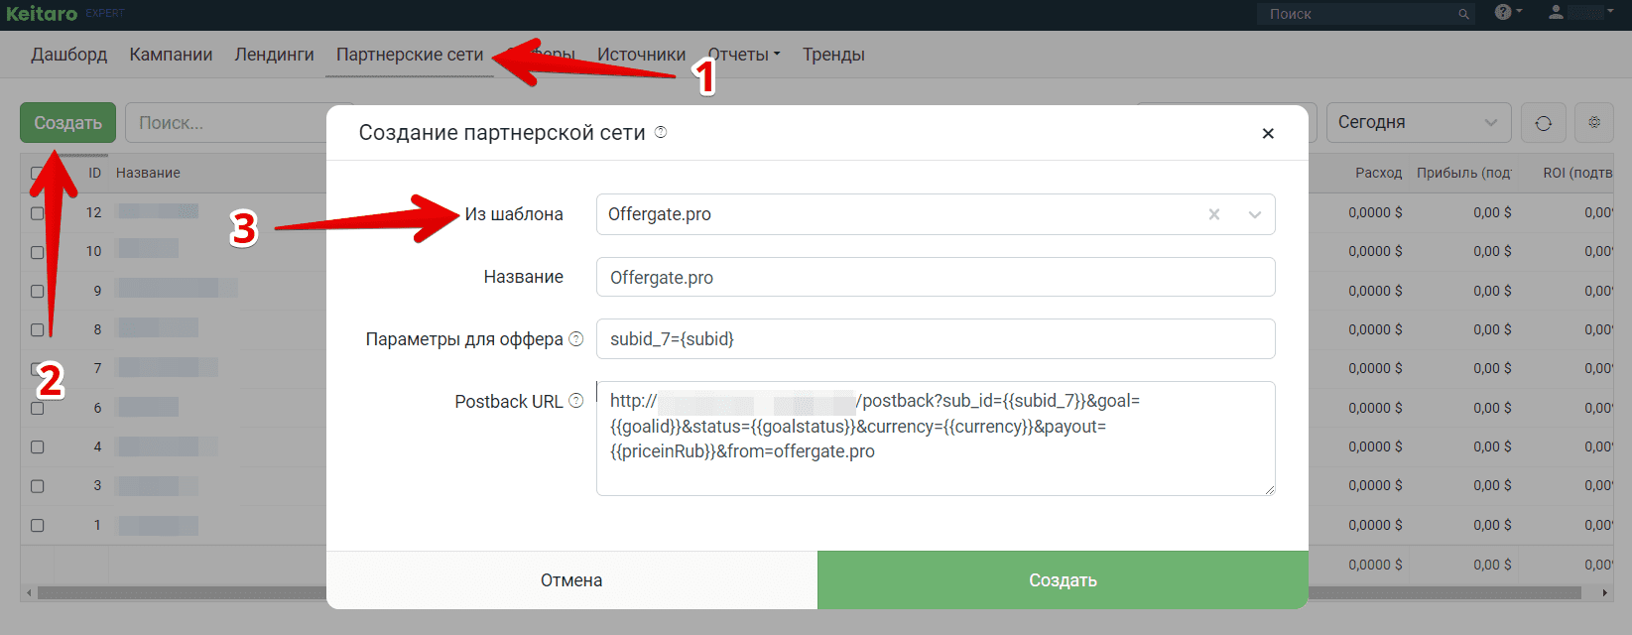
Task: Tick the checkbox for row ID 12
Action: coord(38,213)
